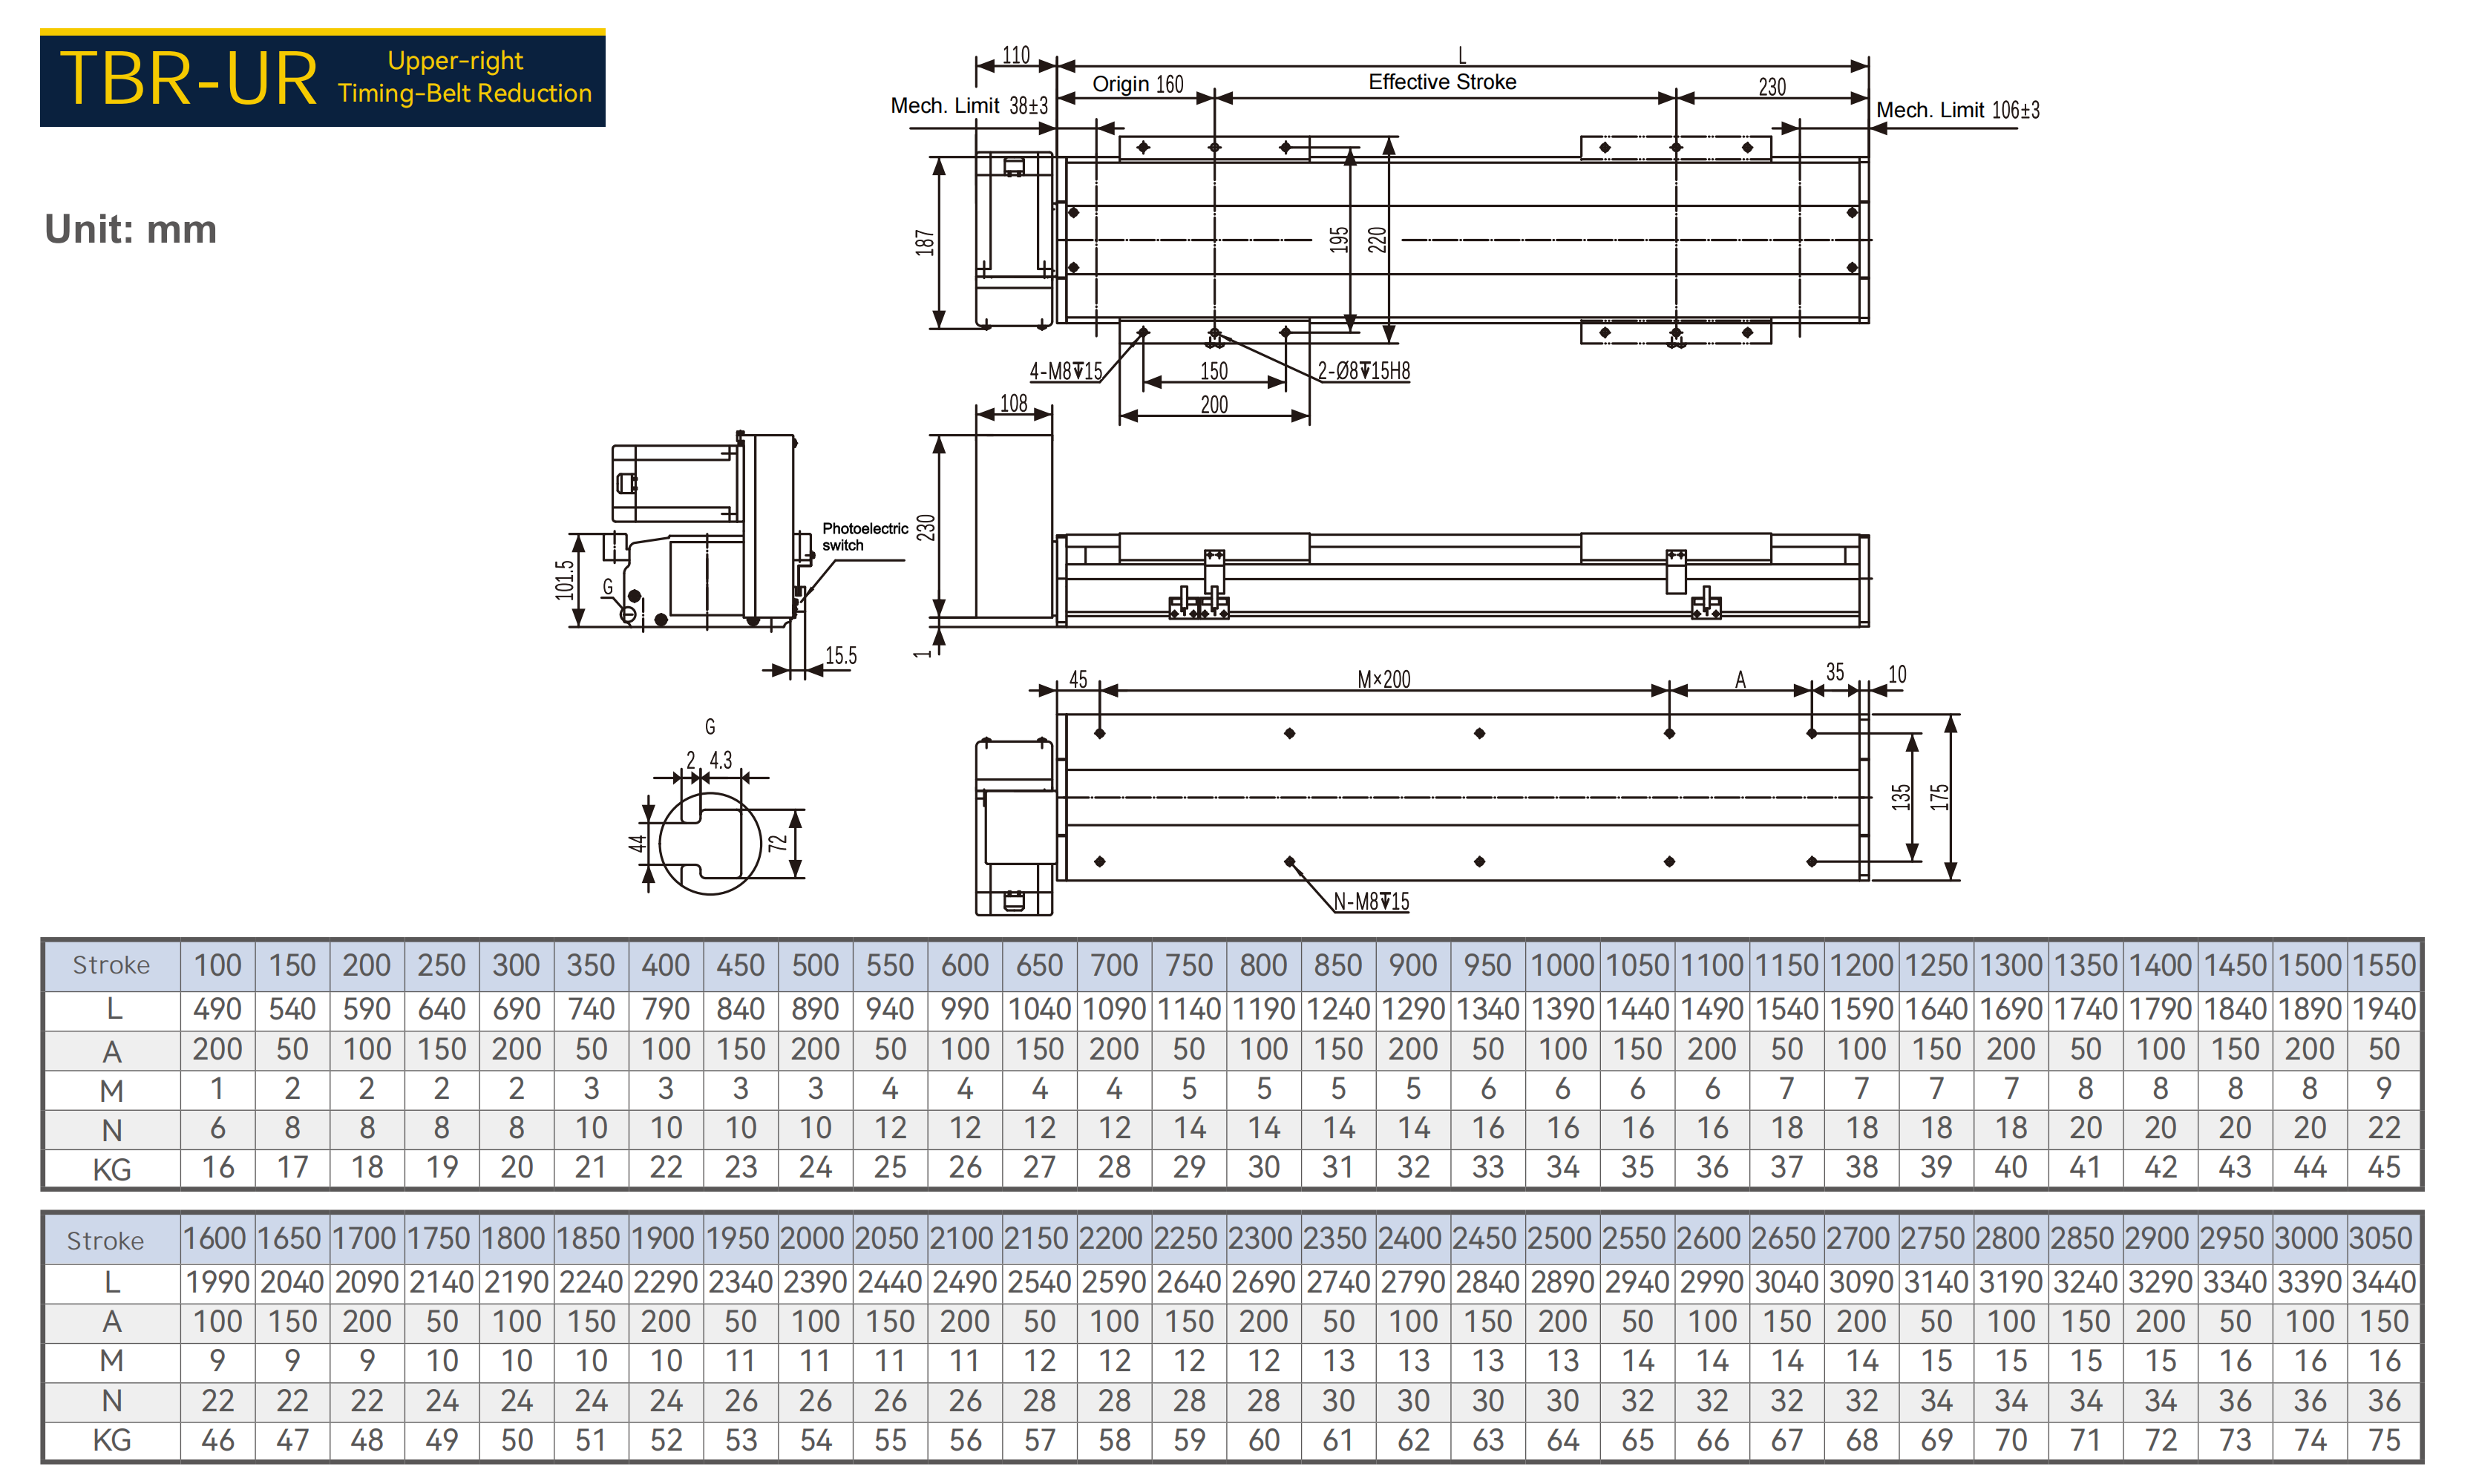This screenshot has width=2476, height=1484.
Task: Select L value 1990 in second table
Action: (x=217, y=1282)
